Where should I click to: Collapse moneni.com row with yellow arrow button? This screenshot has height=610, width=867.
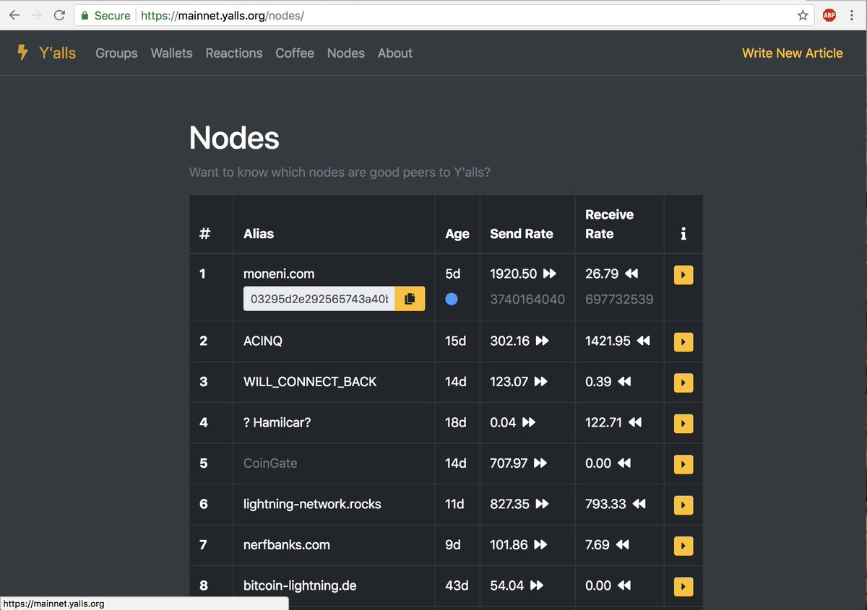[x=683, y=275]
